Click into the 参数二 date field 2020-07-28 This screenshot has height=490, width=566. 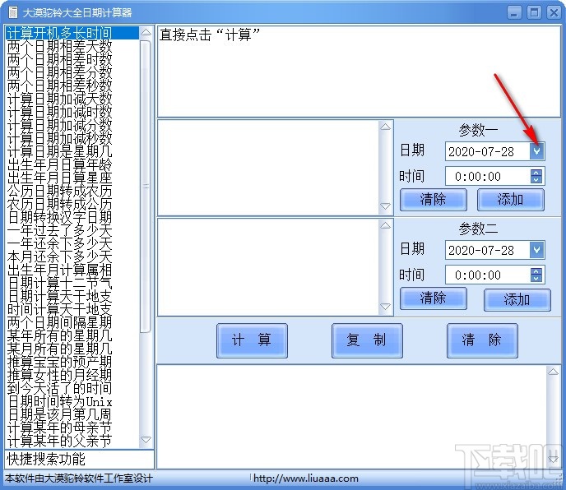pyautogui.click(x=488, y=250)
